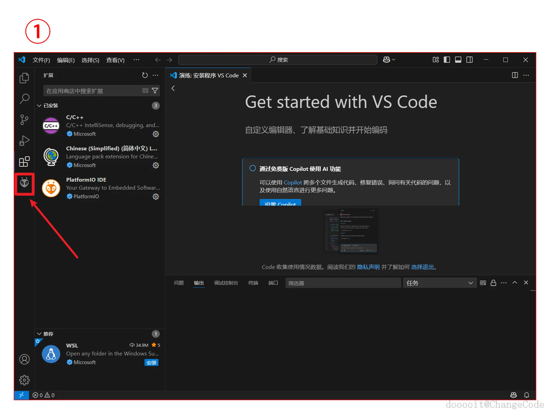Refresh the extensions list
550x412 pixels.
(145, 75)
